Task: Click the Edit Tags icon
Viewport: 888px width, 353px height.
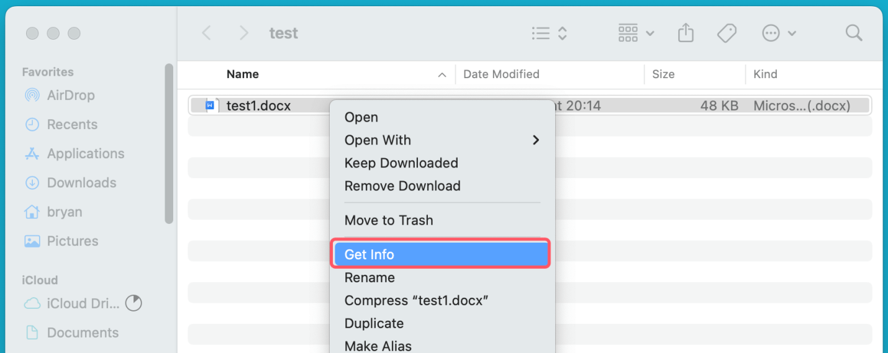Action: 727,33
